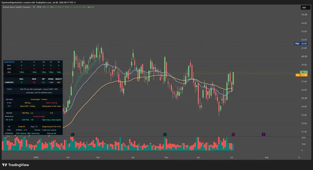Click the 'TICK: Neutral' internals value
Viewport: 313px width, 170px height.
pos(21,133)
